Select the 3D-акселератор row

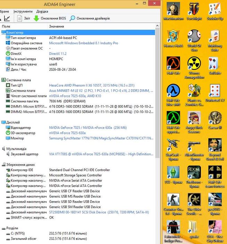(x=78, y=133)
